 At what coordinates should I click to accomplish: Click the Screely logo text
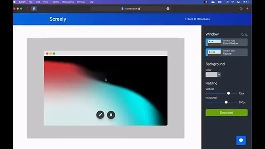pos(58,19)
